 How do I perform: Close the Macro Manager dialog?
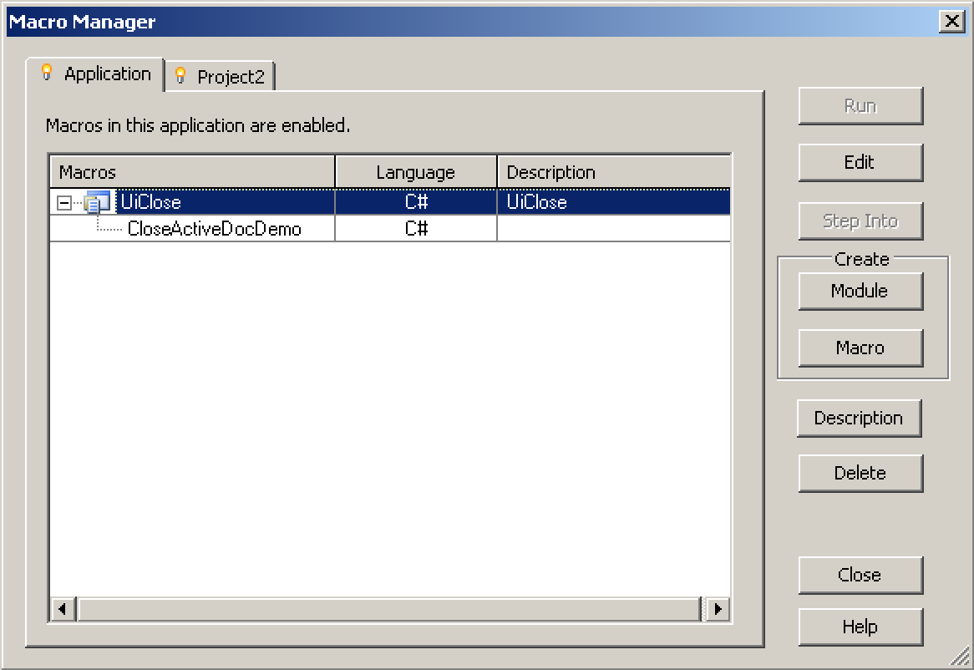click(x=860, y=575)
